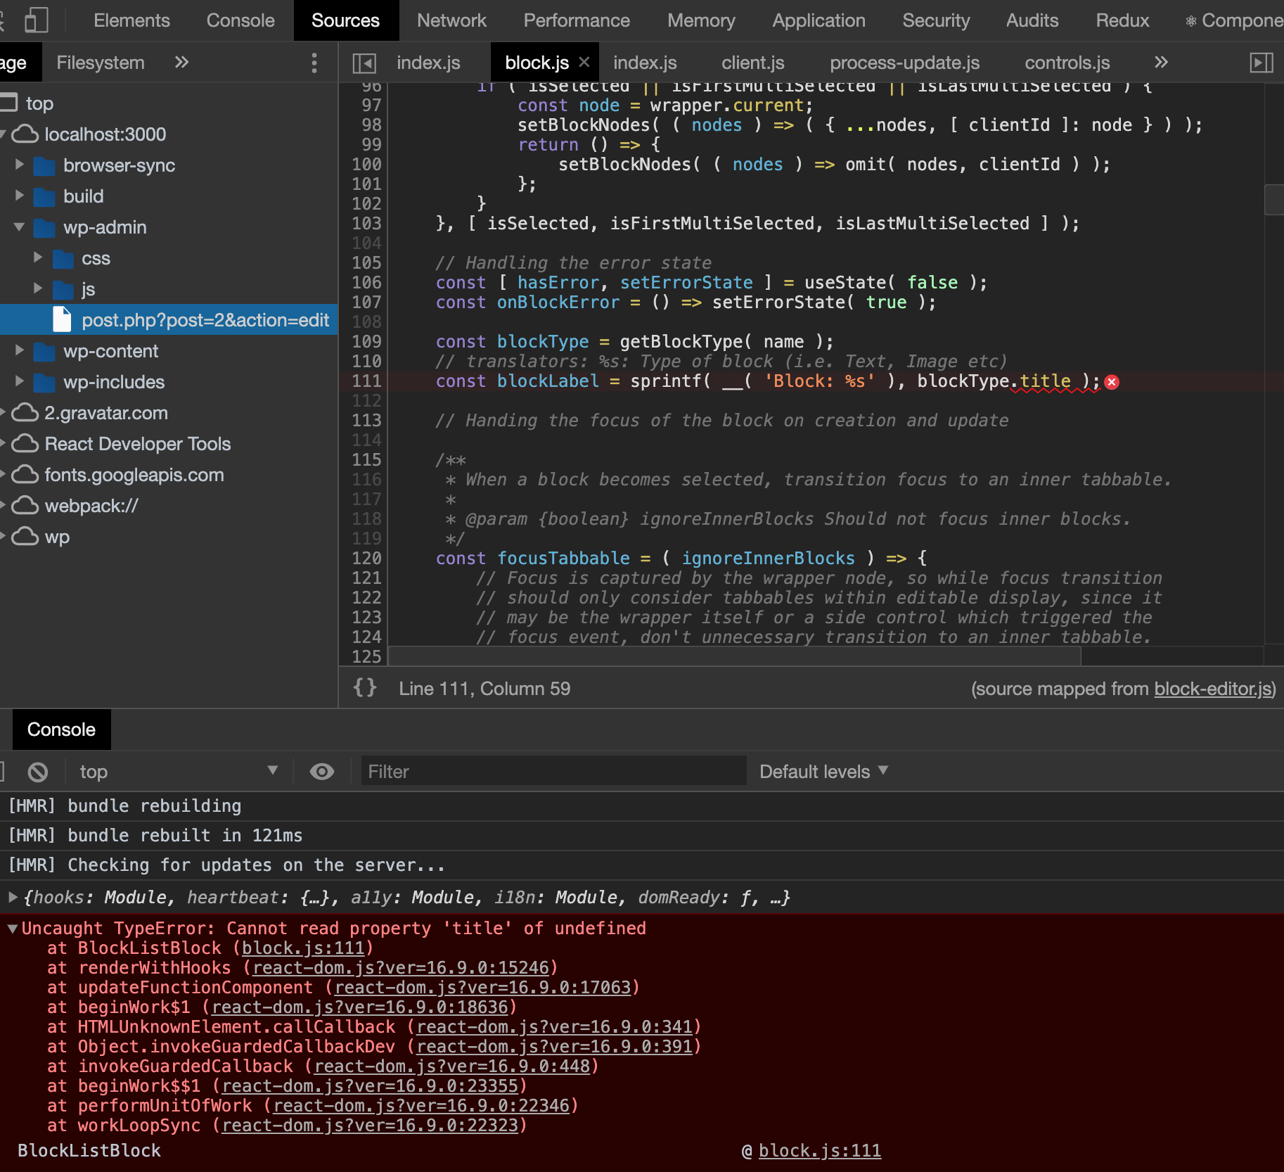
Task: Open react-dom.js:17063 updateFunctionComponent link
Action: (x=483, y=988)
